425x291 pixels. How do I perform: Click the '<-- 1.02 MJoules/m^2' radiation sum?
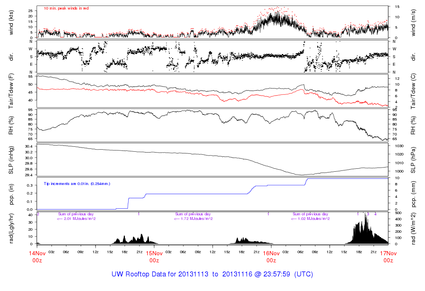tap(310, 219)
